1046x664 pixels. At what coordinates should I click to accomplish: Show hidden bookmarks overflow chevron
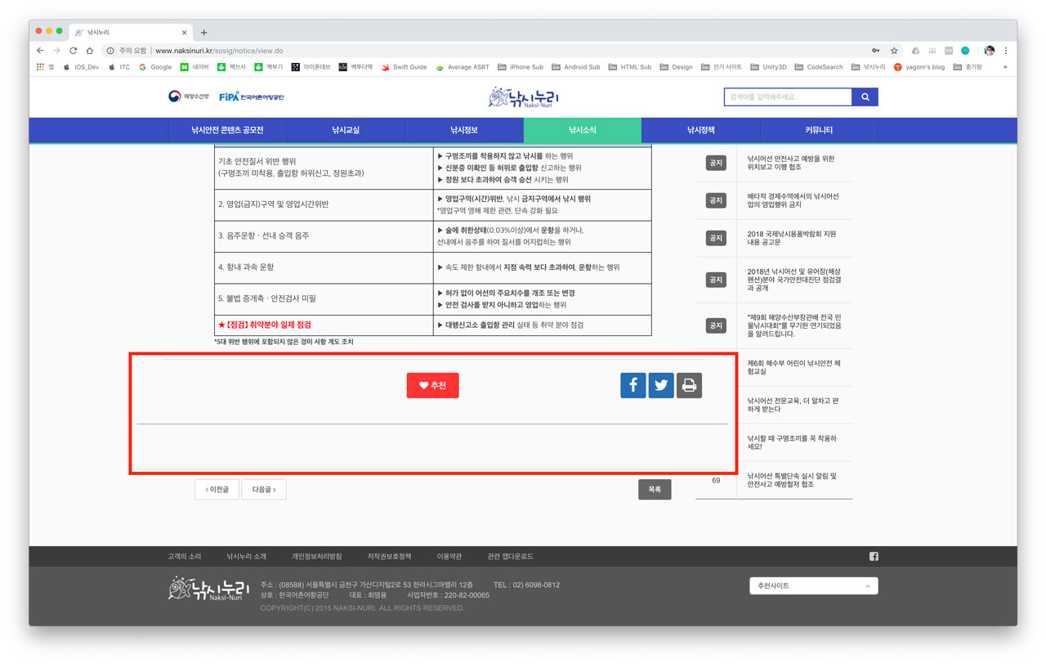click(x=1005, y=67)
